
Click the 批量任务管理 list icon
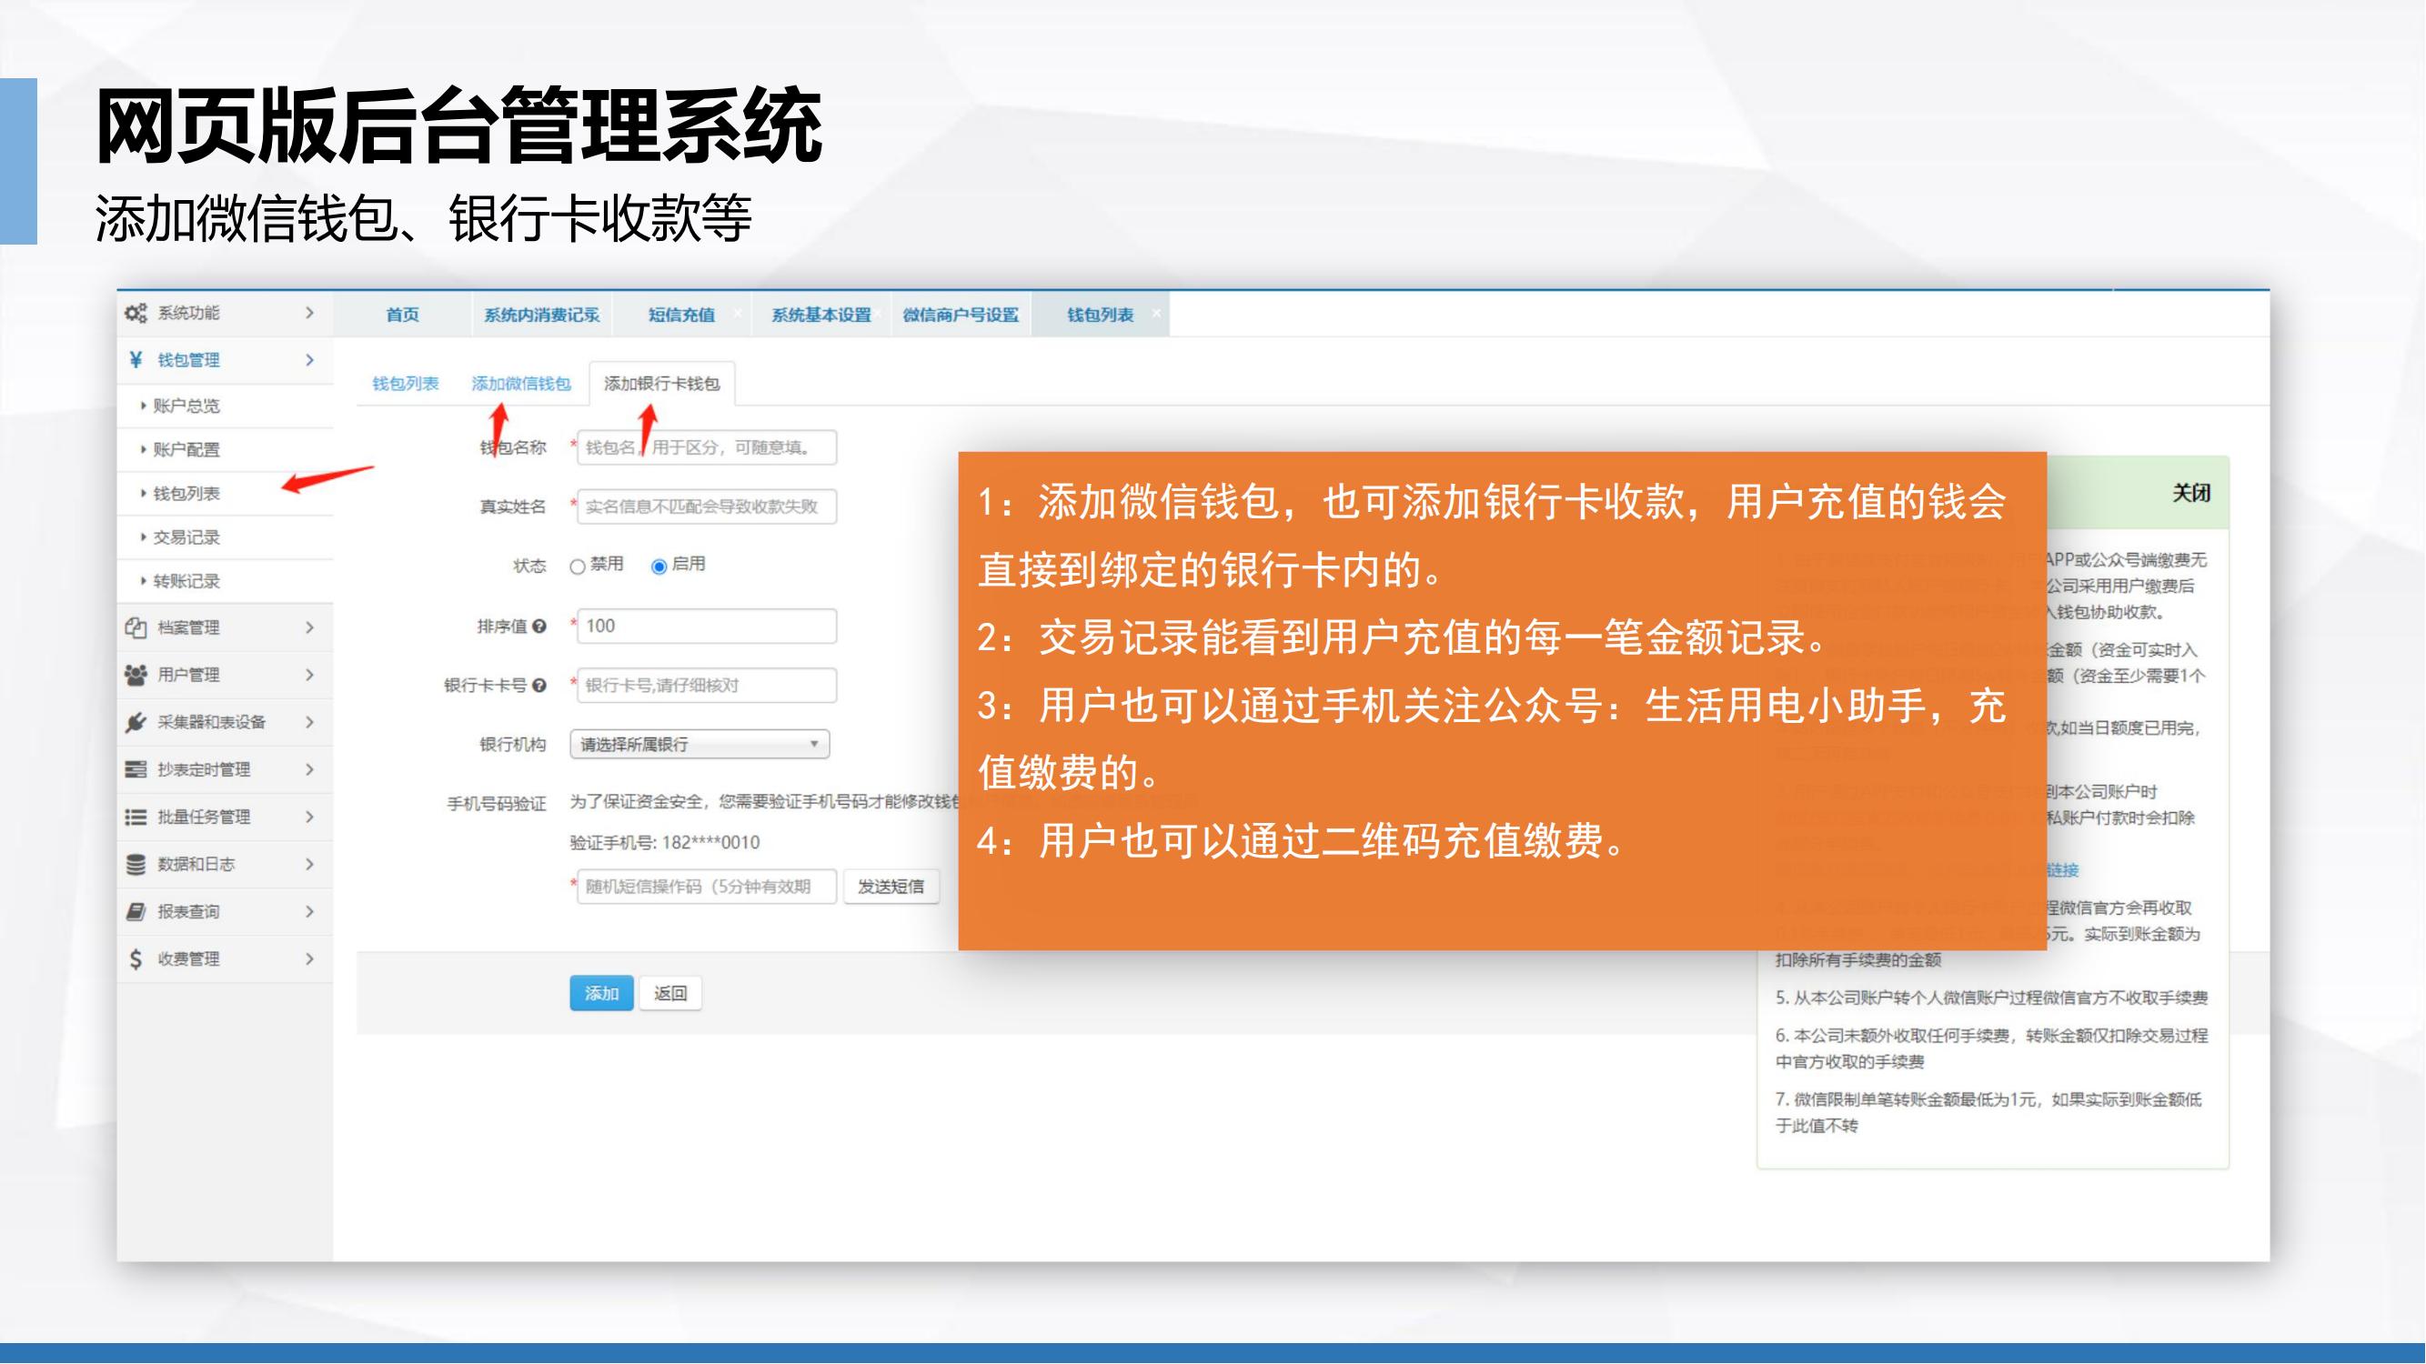click(x=136, y=817)
